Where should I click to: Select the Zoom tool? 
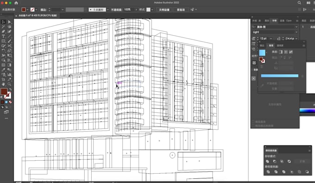click(x=9, y=84)
